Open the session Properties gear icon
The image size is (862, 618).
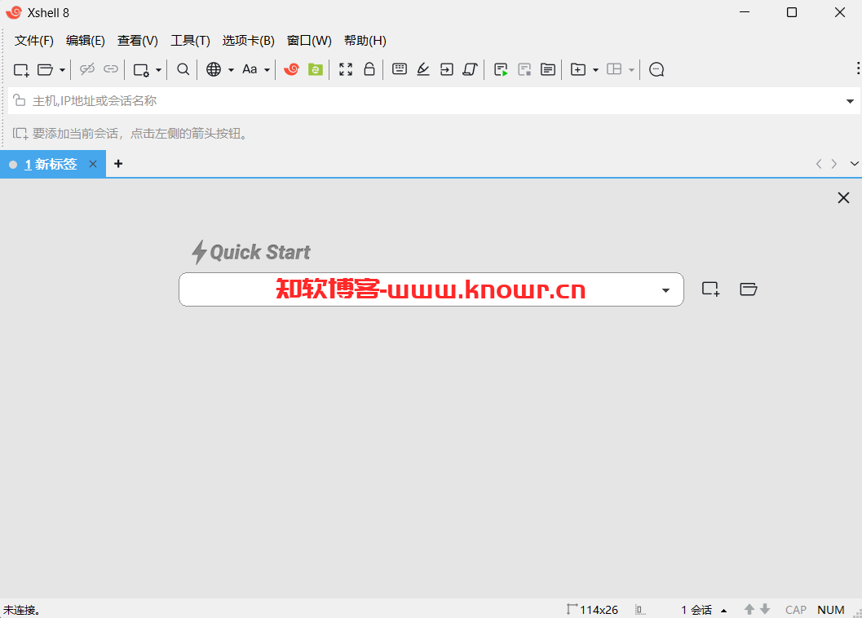(x=141, y=70)
